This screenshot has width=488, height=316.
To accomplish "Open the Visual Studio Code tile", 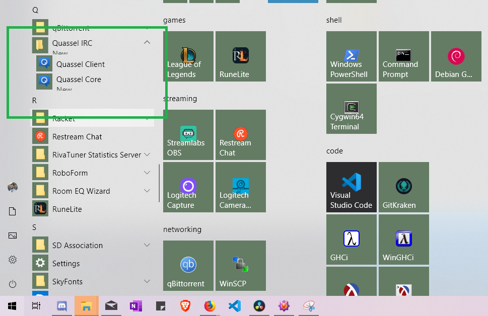I will (352, 187).
